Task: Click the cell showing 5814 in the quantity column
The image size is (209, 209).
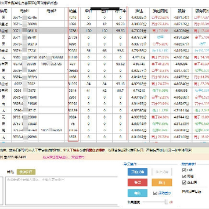Action: (x=73, y=91)
